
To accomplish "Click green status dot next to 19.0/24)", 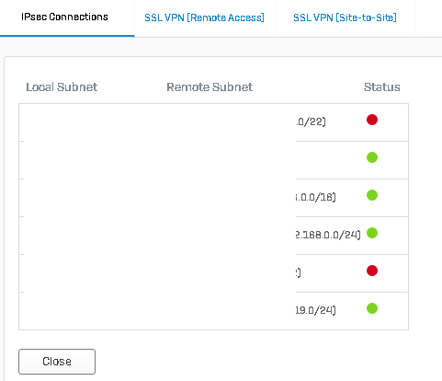I will 372,308.
